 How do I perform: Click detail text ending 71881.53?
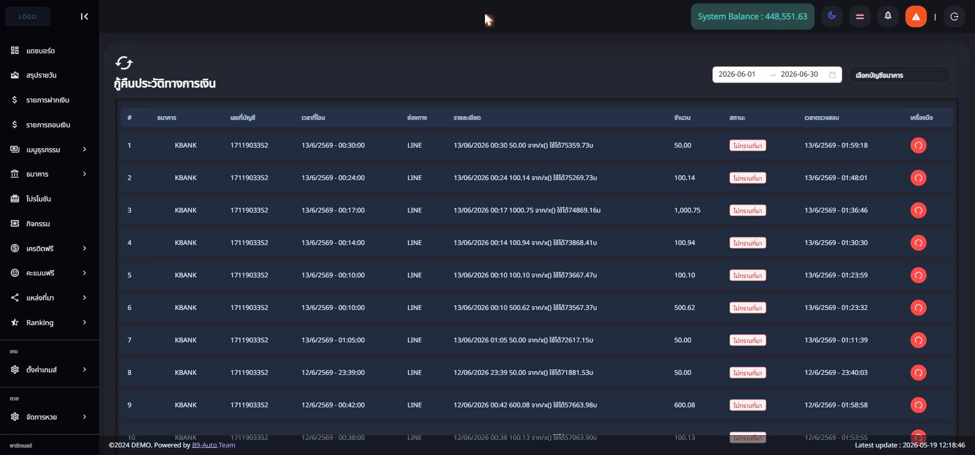[523, 372]
